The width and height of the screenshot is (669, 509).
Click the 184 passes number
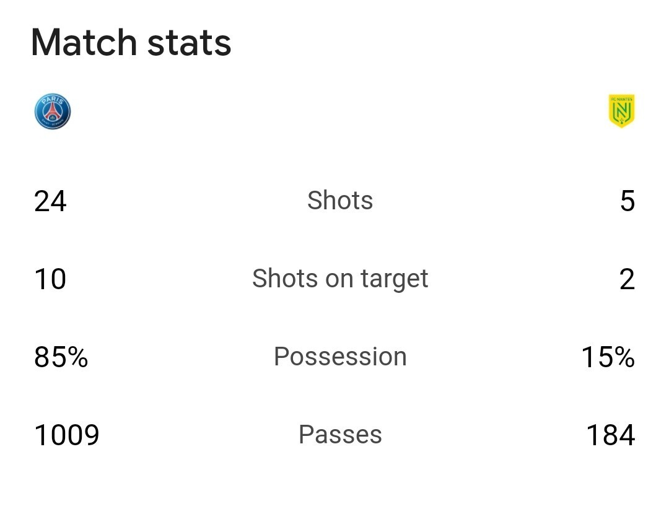click(611, 435)
